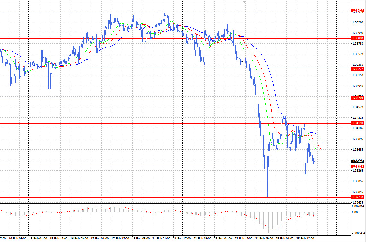Click the 1.34105 price axis value
The height and width of the screenshot is (243, 366).
pyautogui.click(x=358, y=128)
